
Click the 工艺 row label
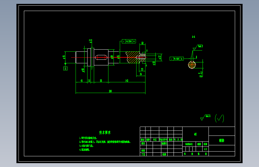click(x=143, y=154)
